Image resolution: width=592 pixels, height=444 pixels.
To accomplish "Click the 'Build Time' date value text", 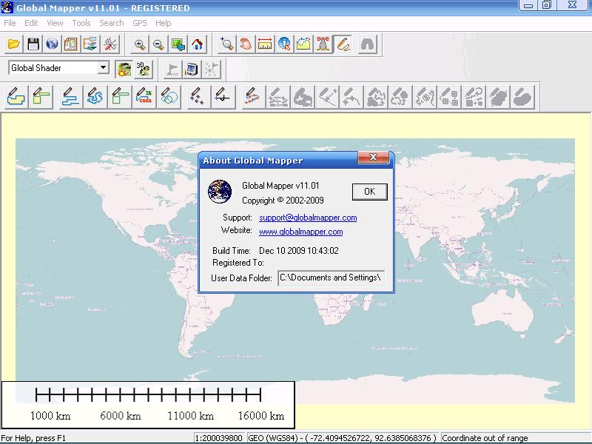I will coord(299,251).
